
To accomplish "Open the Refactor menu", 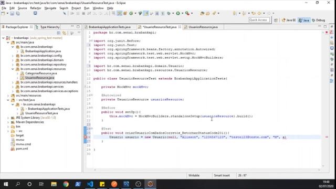I will click(x=36, y=8).
